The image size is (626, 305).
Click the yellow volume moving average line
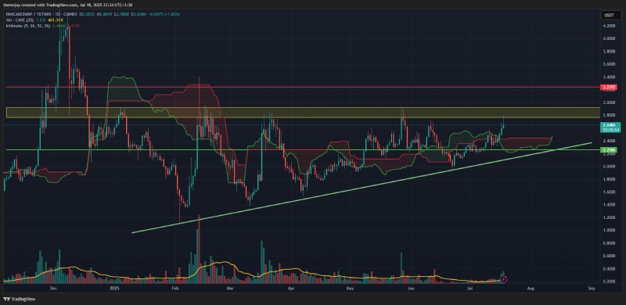tap(216, 263)
